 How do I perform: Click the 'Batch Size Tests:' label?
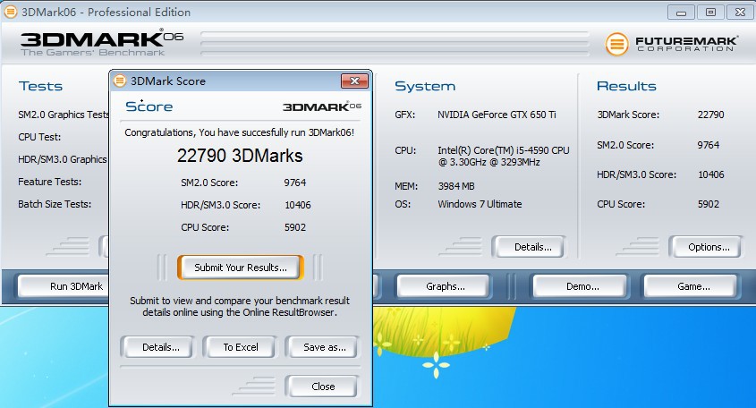[55, 204]
